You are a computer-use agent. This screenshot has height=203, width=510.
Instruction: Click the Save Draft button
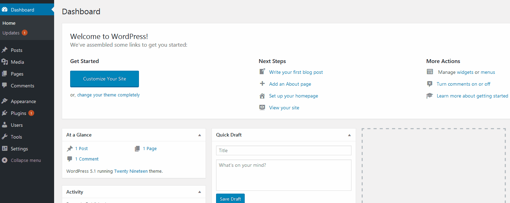pyautogui.click(x=230, y=198)
